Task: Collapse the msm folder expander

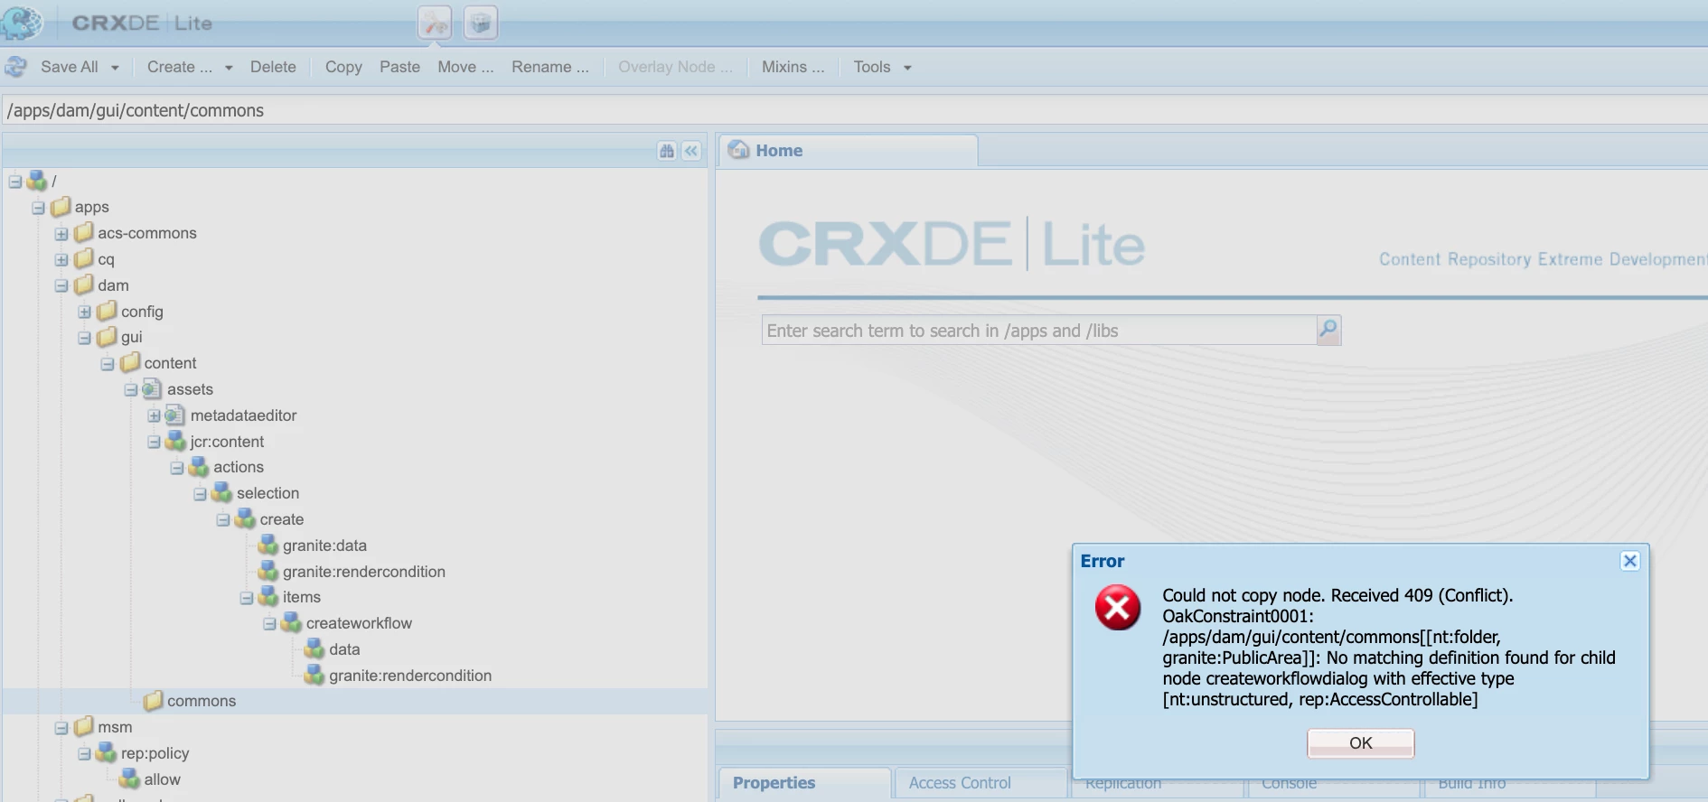Action: 61,728
